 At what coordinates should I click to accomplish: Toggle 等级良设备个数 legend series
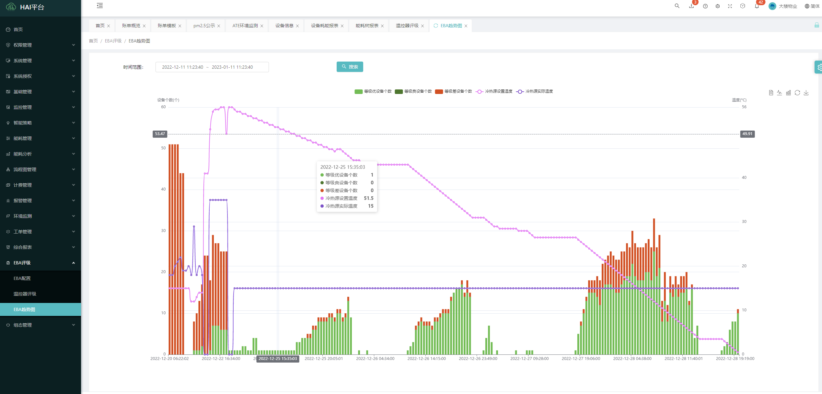(x=413, y=91)
